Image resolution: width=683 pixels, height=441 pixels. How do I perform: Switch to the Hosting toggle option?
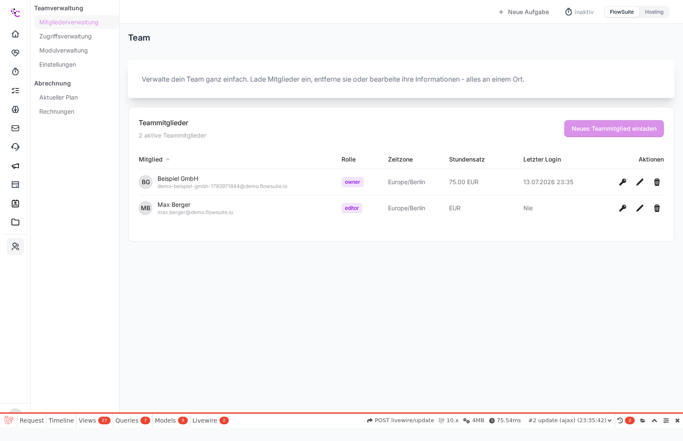tap(654, 12)
